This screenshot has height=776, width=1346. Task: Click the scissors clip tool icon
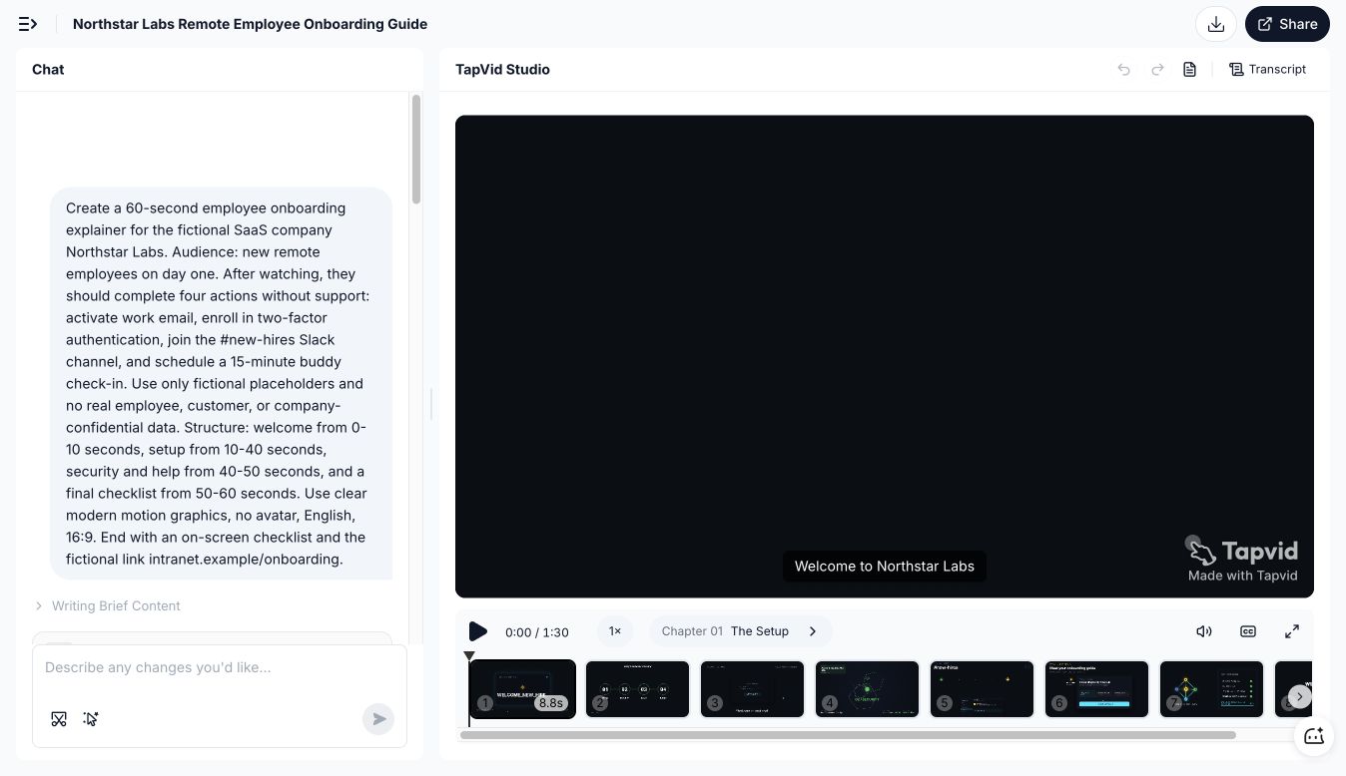pos(59,719)
